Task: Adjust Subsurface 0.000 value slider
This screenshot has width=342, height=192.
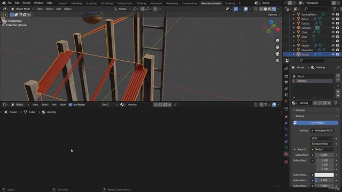Action: [x=324, y=155]
